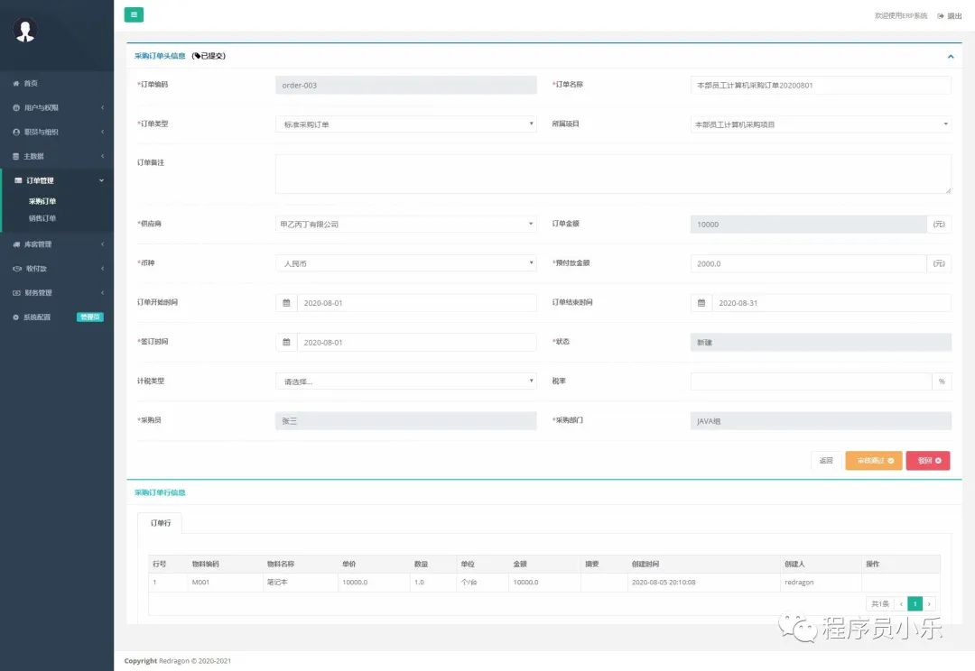This screenshot has width=975, height=671.
Task: Expand the 主数据 sidebar menu
Action: pyautogui.click(x=57, y=156)
